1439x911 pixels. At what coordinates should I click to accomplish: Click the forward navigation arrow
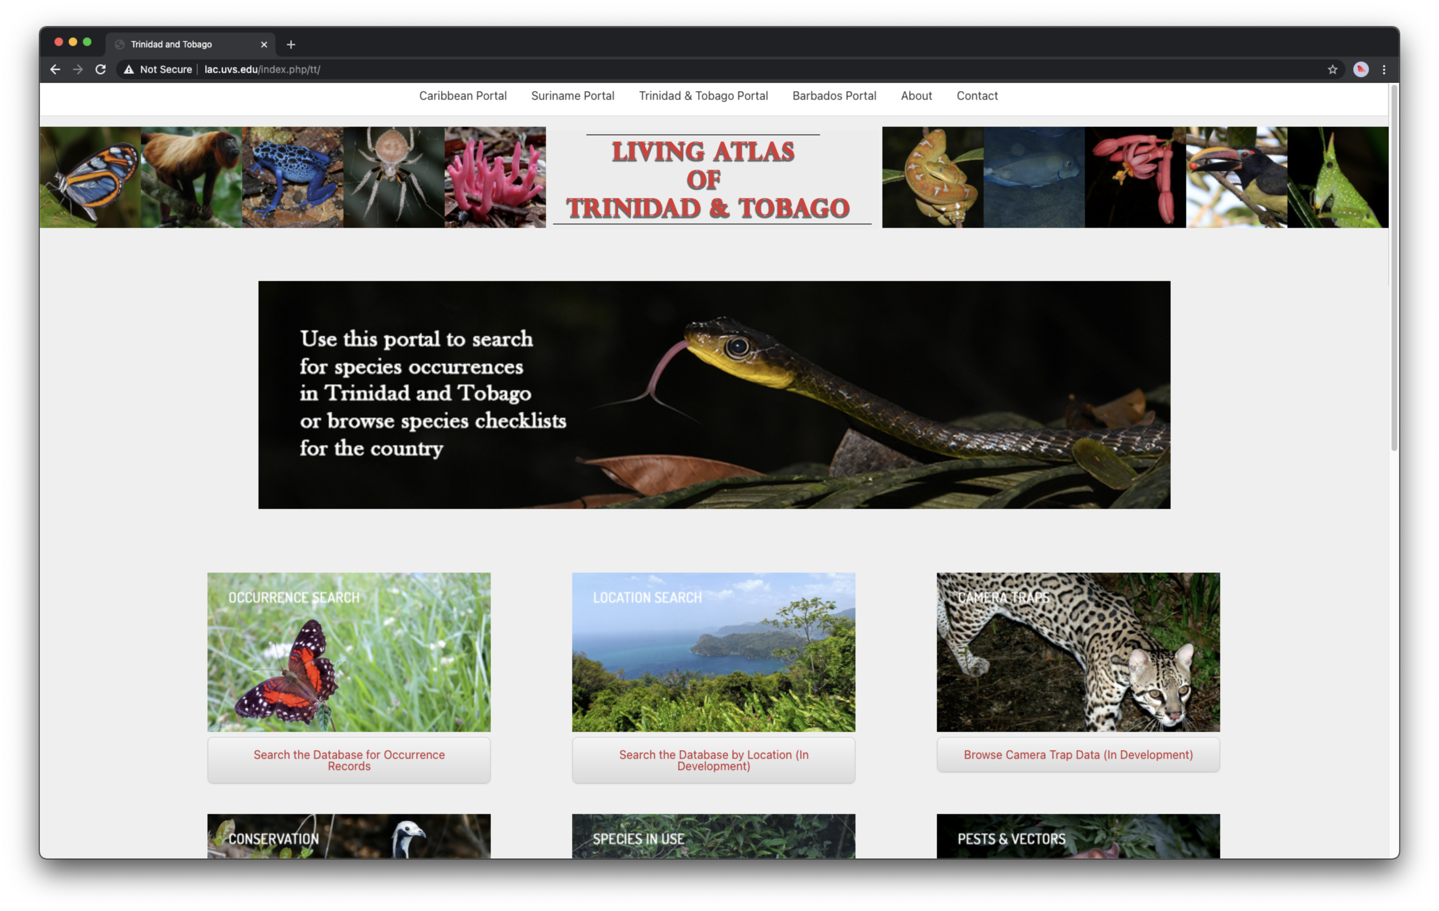click(78, 69)
